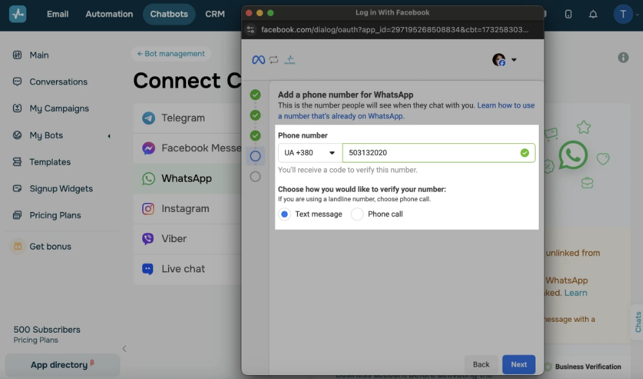This screenshot has height=379, width=643.
Task: Open the T user avatar menu
Action: (623, 14)
